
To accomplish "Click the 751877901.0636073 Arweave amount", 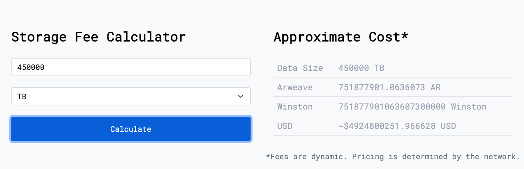I will pos(382,87).
